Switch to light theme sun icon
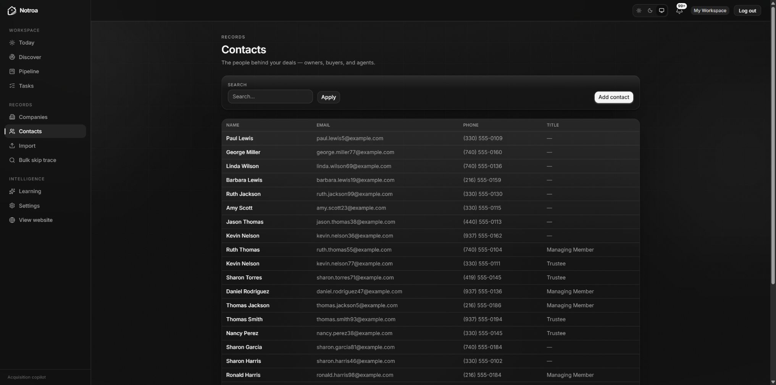 click(x=639, y=11)
